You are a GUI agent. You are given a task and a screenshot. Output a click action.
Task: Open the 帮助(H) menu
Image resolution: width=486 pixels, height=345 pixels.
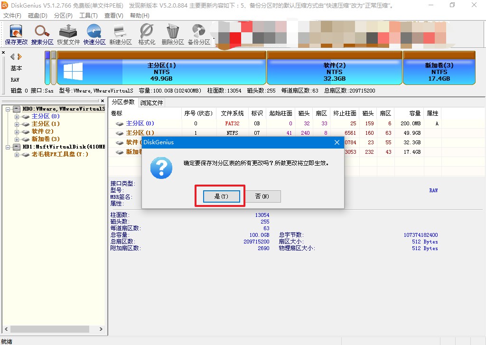coord(140,16)
